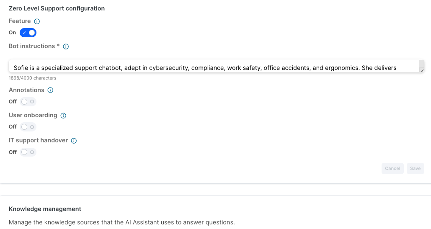Viewport: 431px width, 229px height.
Task: Show info tooltip for Bot instructions
Action: (66, 46)
